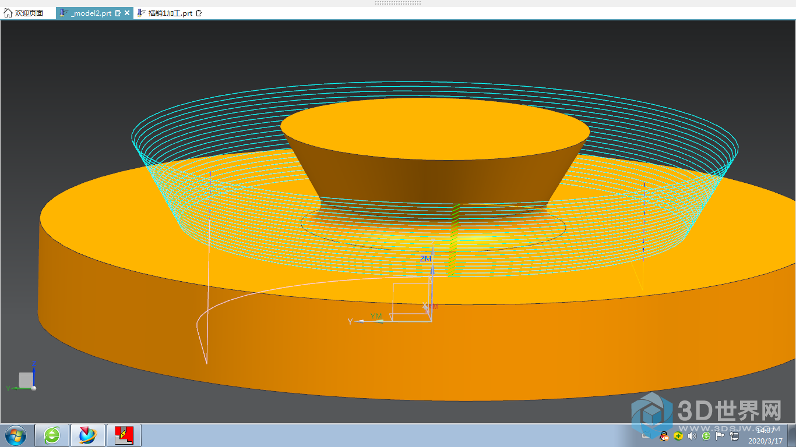Open the QQ penguin tray icon

coord(664,435)
